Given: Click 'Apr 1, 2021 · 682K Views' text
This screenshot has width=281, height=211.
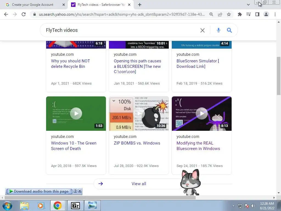Looking at the screenshot, I should 71,84.
